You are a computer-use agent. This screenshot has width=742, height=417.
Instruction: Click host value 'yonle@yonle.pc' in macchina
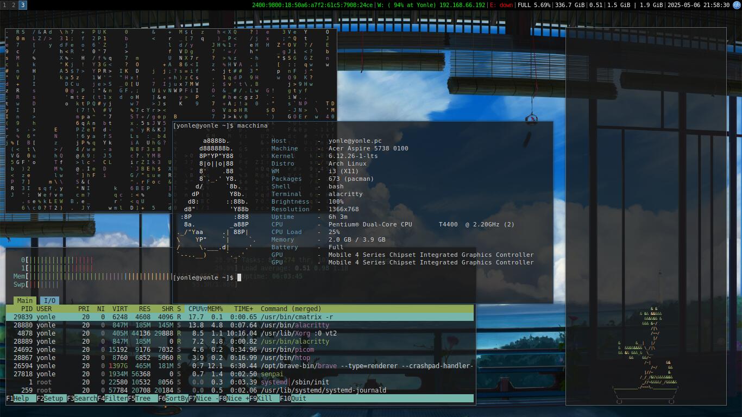tap(355, 141)
